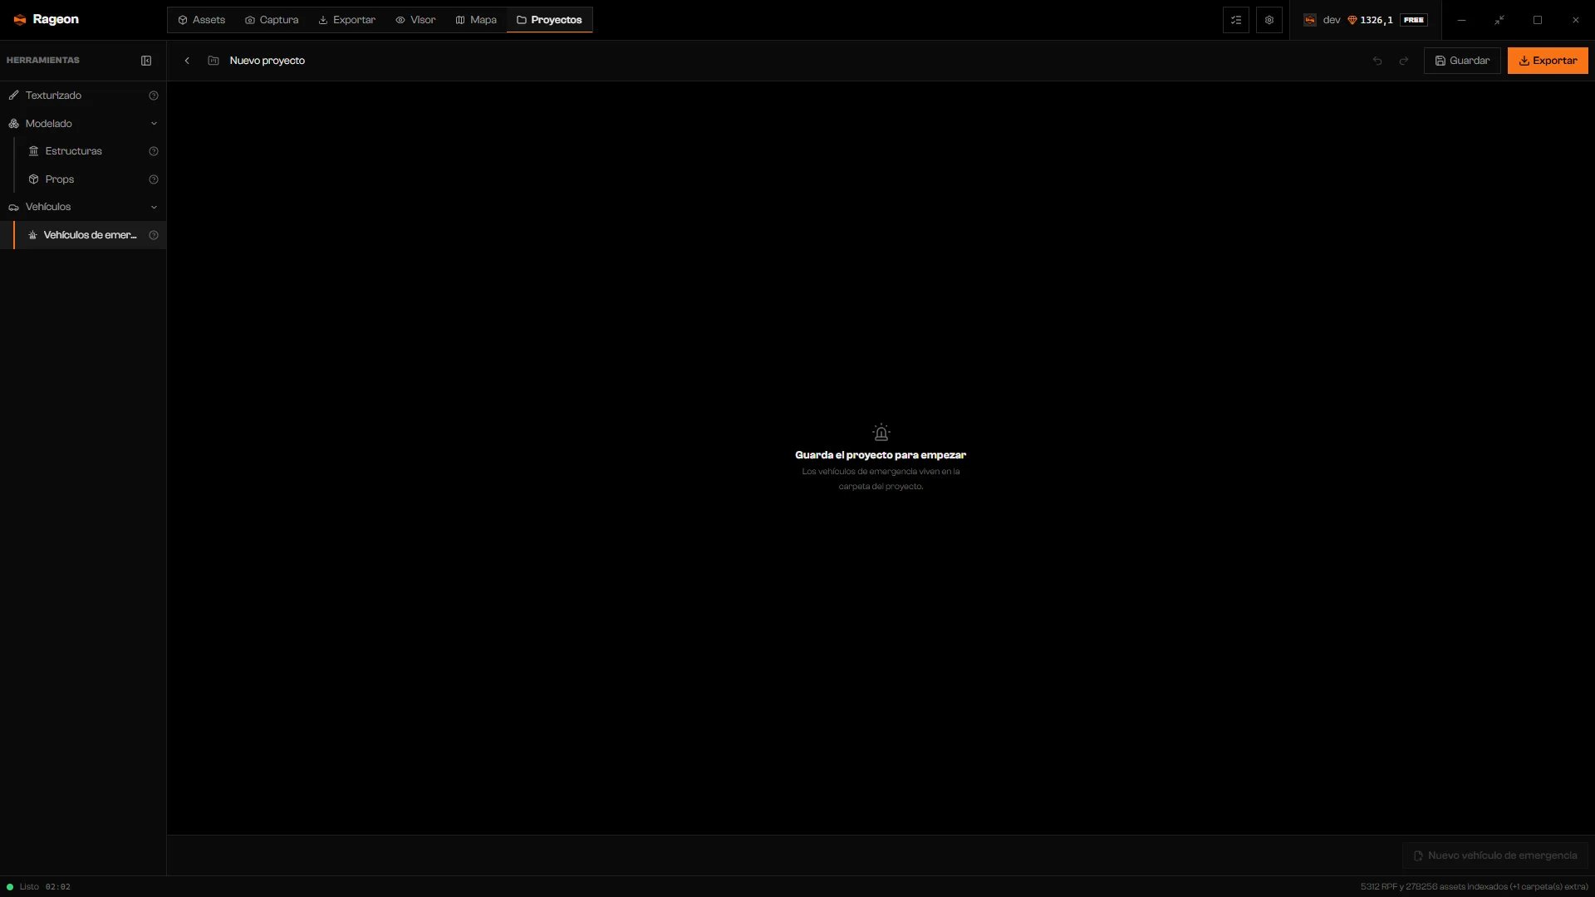The width and height of the screenshot is (1595, 897).
Task: Open the Mapa tab
Action: point(476,20)
